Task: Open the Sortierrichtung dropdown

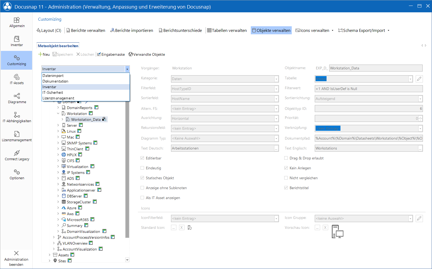Action: click(x=420, y=99)
